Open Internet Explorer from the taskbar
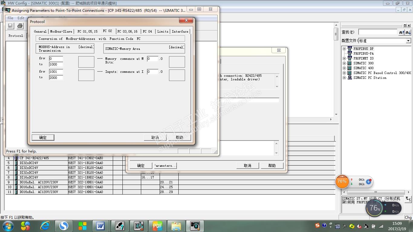Image resolution: width=413 pixels, height=232 pixels. [45, 226]
